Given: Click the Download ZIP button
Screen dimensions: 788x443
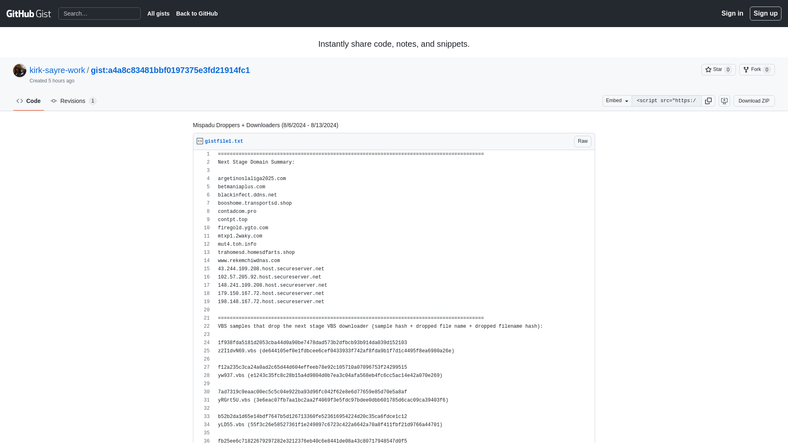Looking at the screenshot, I should point(754,100).
